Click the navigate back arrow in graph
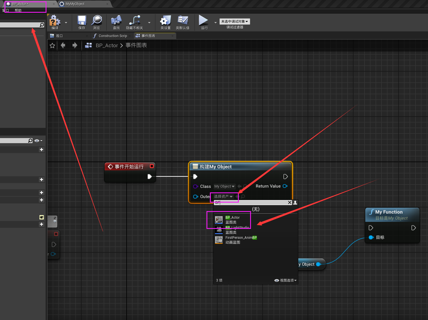Image resolution: width=428 pixels, height=320 pixels. pos(63,45)
